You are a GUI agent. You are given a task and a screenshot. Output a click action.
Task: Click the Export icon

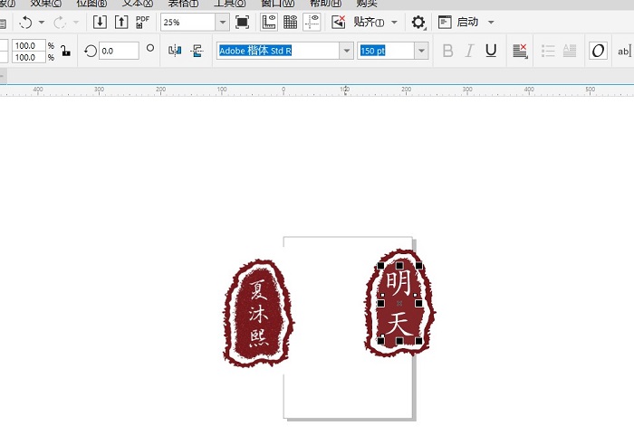click(121, 22)
